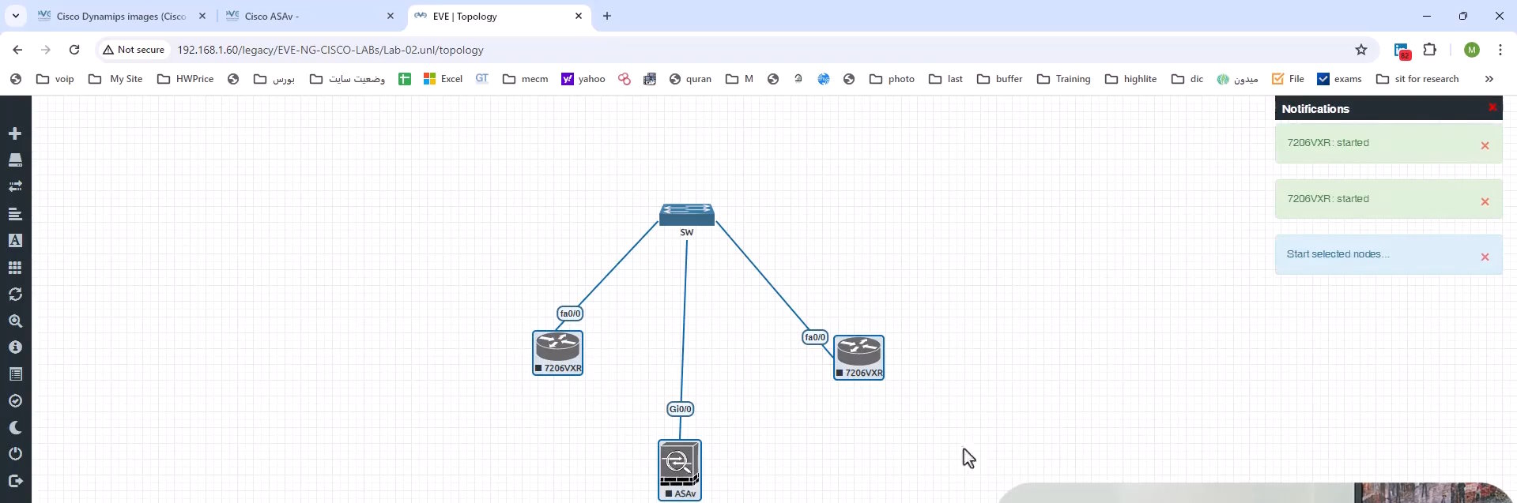Image resolution: width=1517 pixels, height=503 pixels.
Task: Open the Training bookmarks folder
Action: pos(1064,79)
